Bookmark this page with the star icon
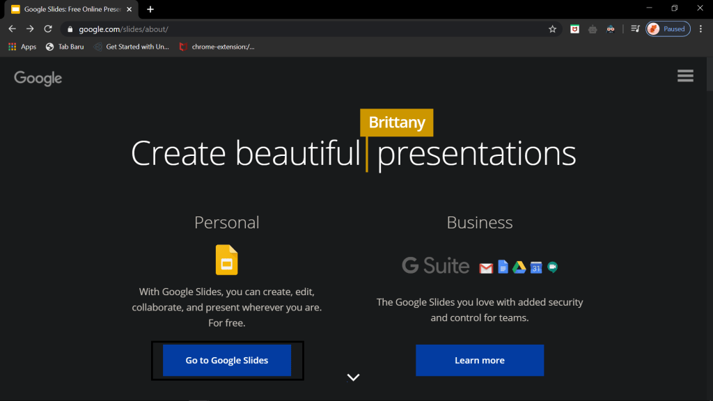Viewport: 713px width, 401px height. [x=552, y=29]
